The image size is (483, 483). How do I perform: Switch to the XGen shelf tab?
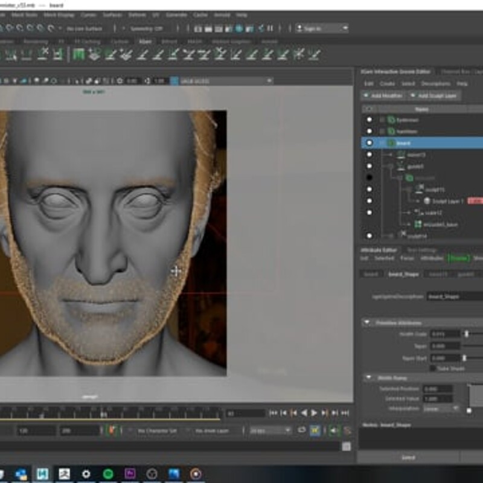pos(145,41)
